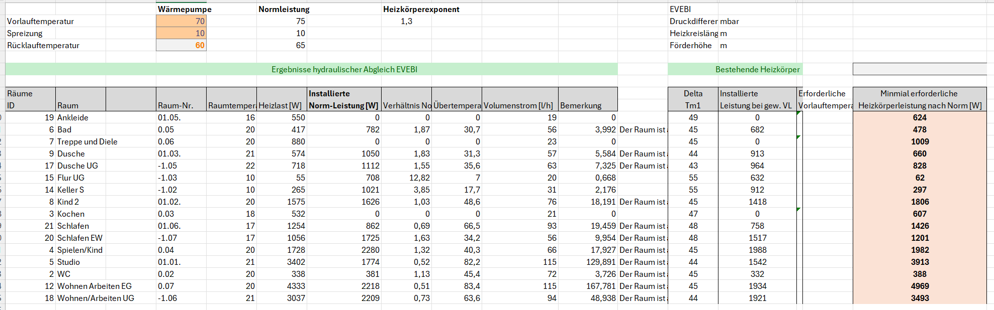Select Volumenstrom value 94 for Wohnen/Arbeiten UG

(552, 298)
